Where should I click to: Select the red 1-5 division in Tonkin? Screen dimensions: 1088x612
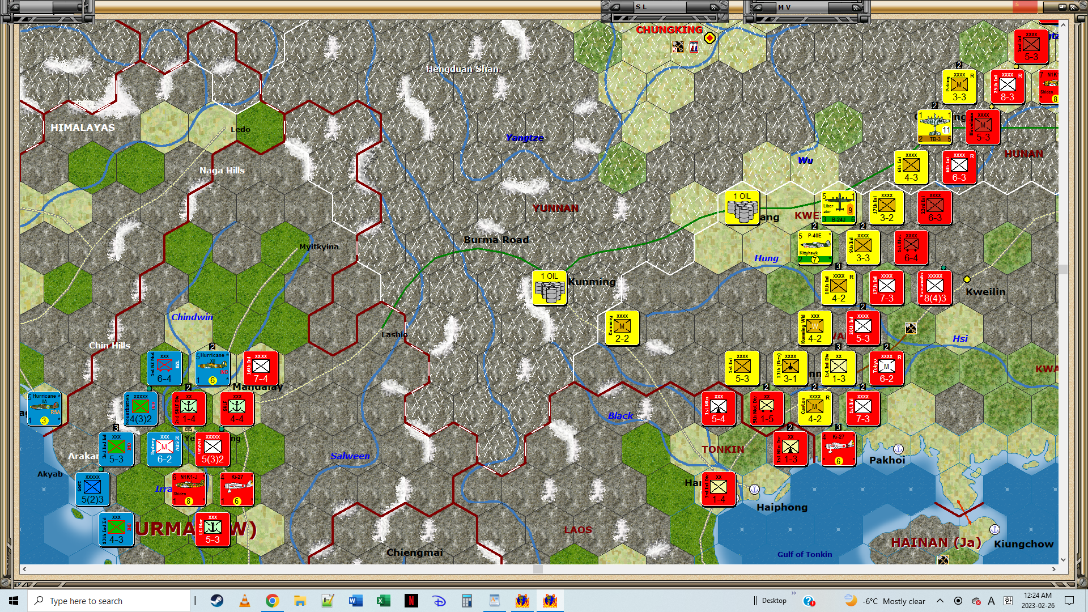click(x=766, y=409)
